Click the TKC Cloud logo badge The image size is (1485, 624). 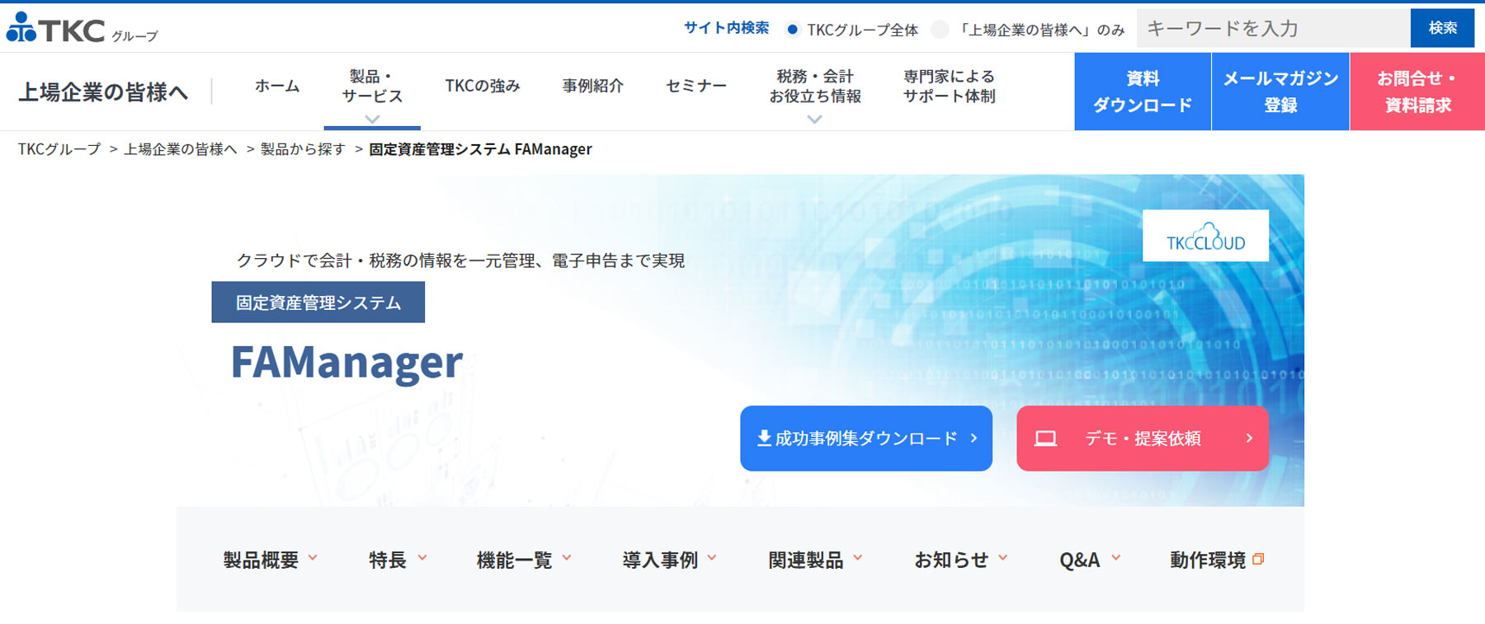pyautogui.click(x=1205, y=236)
